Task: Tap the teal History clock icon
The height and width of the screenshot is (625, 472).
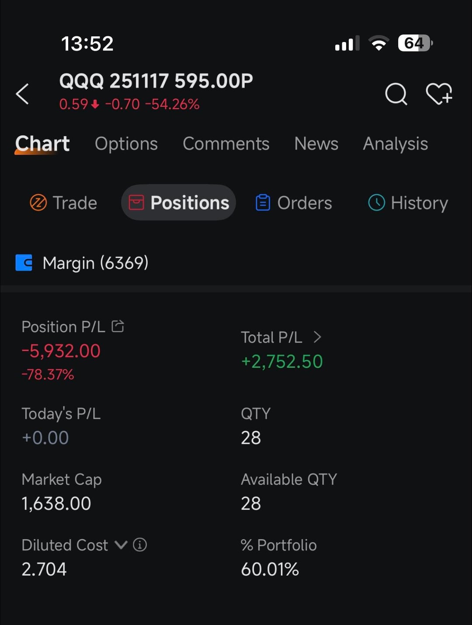Action: pyautogui.click(x=377, y=203)
